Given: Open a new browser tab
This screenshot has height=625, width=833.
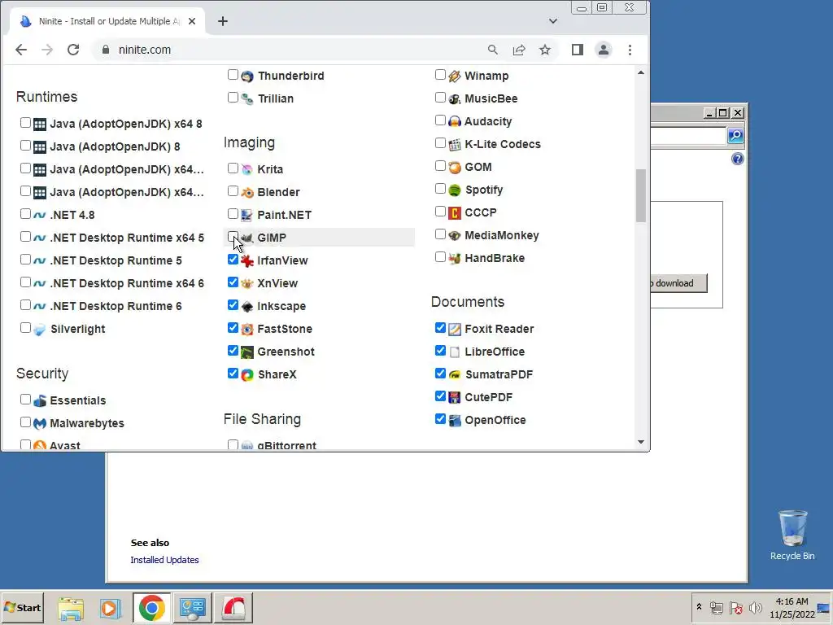Looking at the screenshot, I should tap(223, 21).
